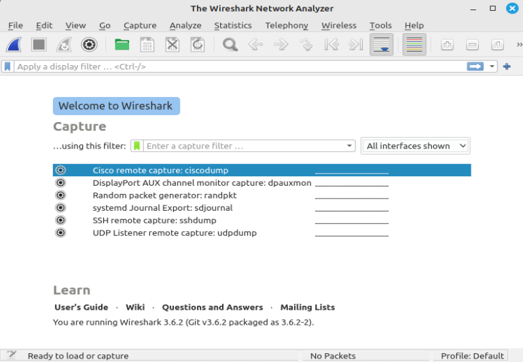
Task: Open a capture file via folder icon
Action: 122,45
